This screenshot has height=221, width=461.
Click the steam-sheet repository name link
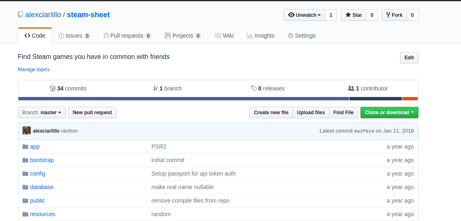pos(88,15)
